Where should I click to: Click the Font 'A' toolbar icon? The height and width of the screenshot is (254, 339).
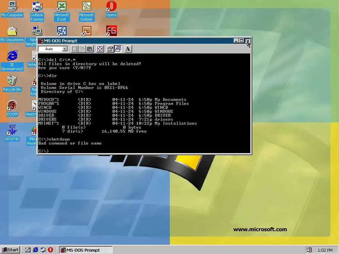[x=128, y=49]
